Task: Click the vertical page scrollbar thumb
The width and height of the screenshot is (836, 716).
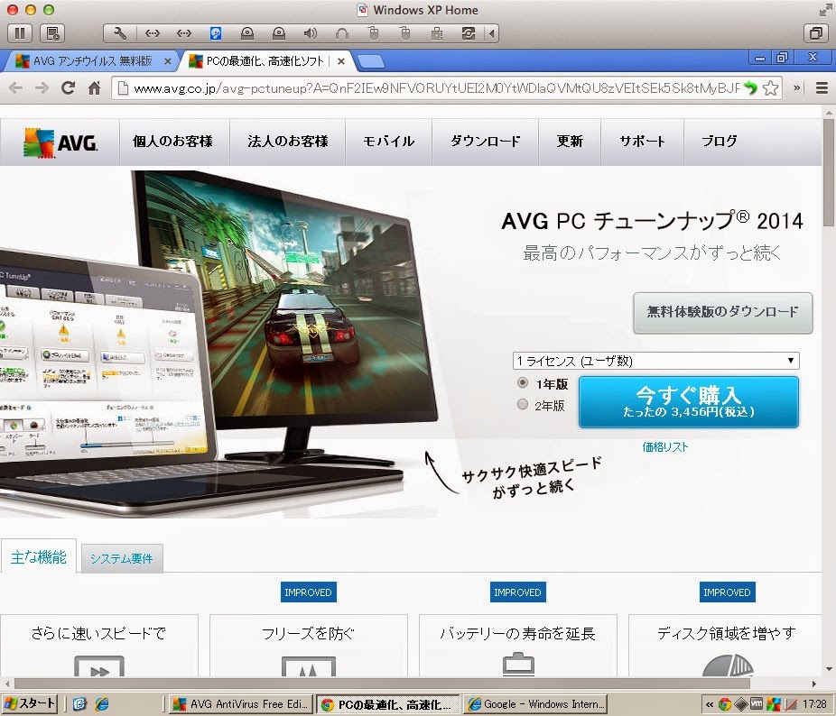Action: (829, 172)
